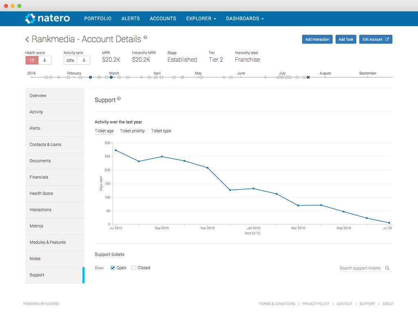Expand the Explorer dropdown menu

pyautogui.click(x=201, y=18)
